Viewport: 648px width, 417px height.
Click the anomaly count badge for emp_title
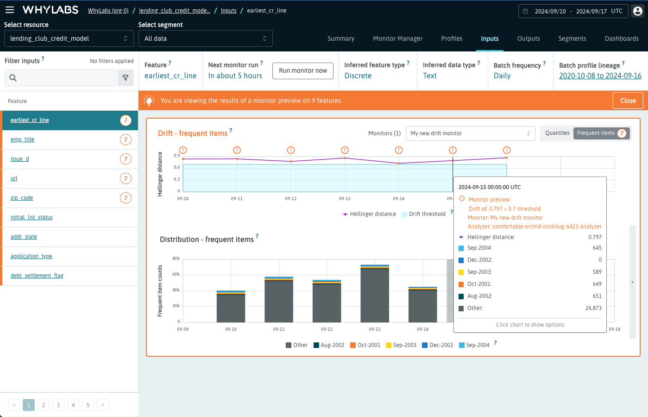tap(126, 139)
